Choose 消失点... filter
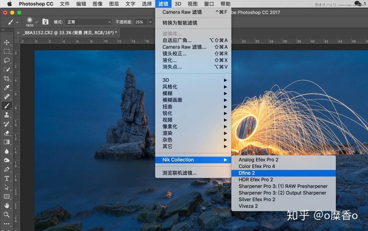The width and height of the screenshot is (368, 231). 193,67
